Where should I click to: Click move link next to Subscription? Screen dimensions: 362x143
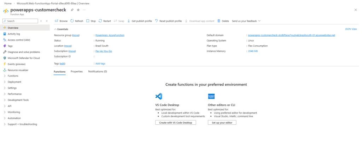tap(72, 51)
